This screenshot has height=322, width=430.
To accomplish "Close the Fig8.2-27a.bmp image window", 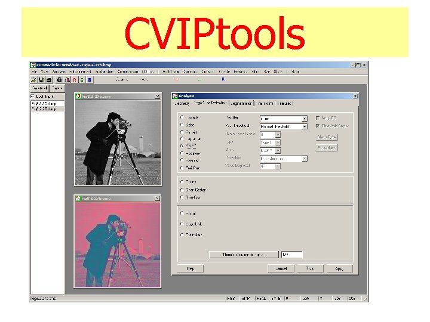I will (157, 97).
